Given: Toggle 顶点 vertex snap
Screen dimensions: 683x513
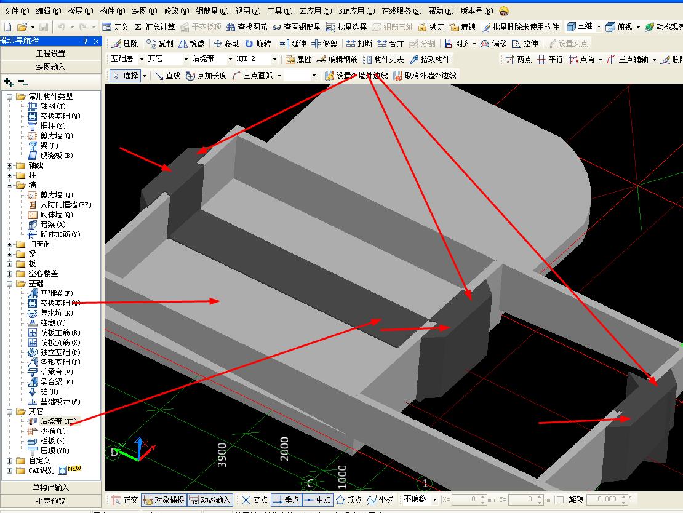Looking at the screenshot, I should (x=349, y=499).
